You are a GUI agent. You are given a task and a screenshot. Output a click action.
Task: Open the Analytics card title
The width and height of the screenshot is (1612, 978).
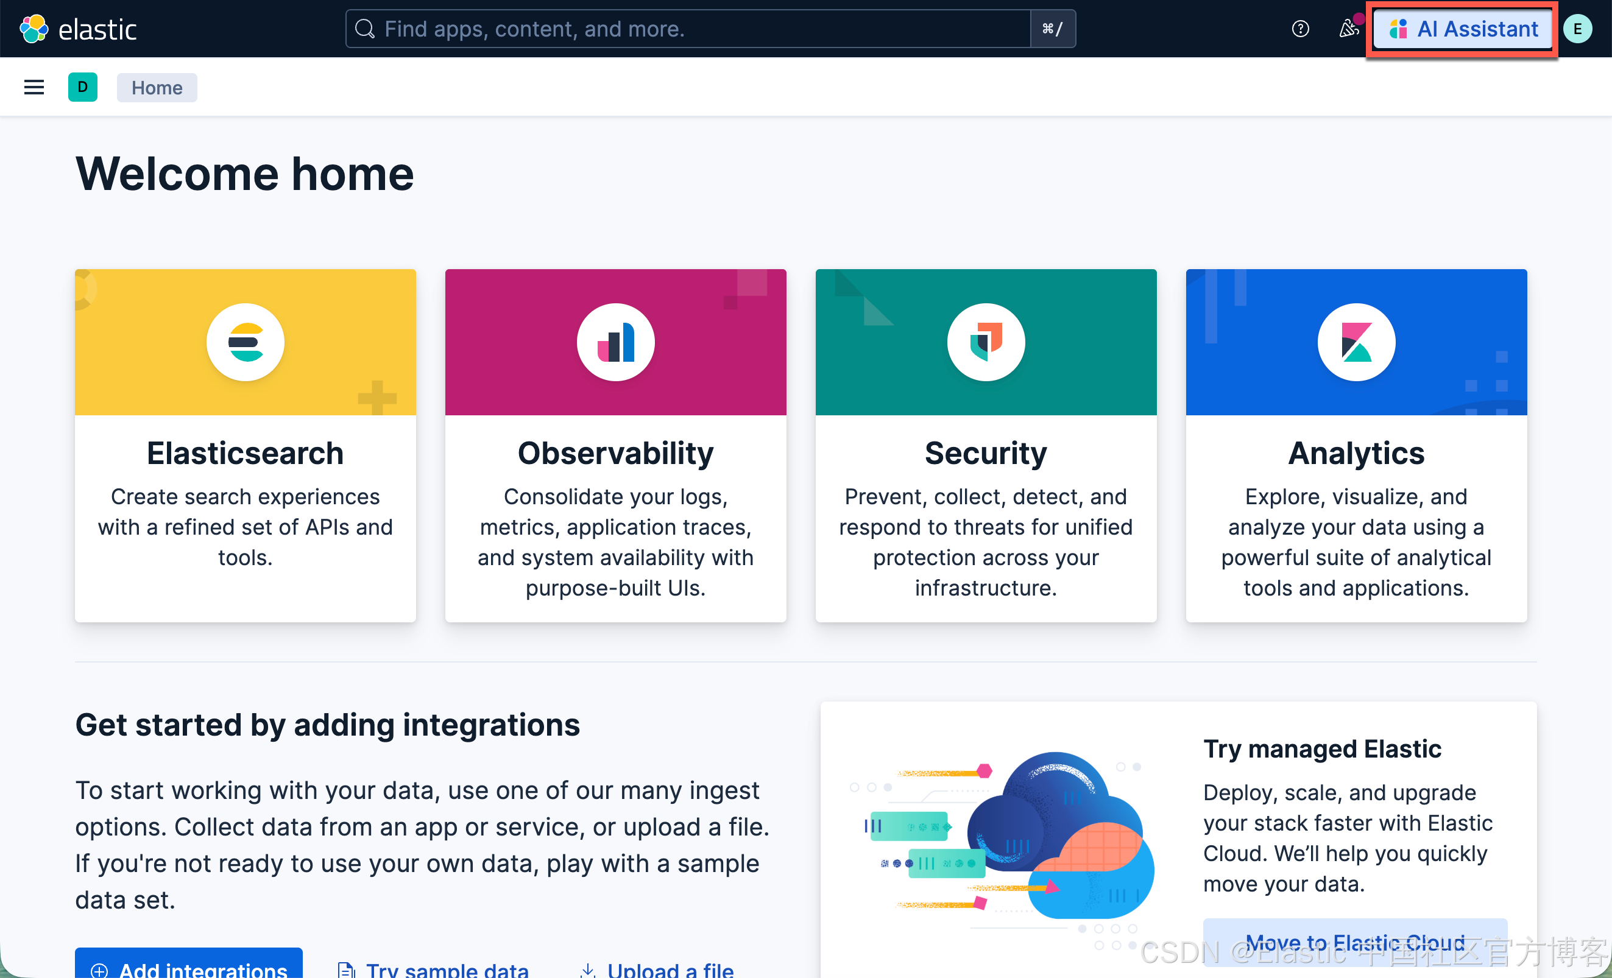coord(1356,453)
